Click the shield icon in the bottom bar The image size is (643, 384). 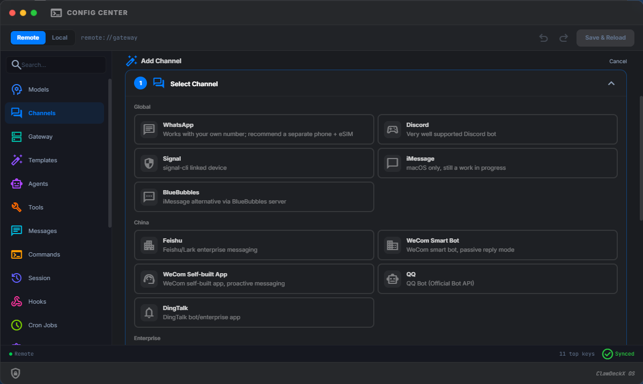pos(16,373)
